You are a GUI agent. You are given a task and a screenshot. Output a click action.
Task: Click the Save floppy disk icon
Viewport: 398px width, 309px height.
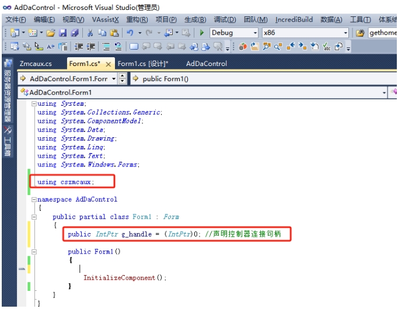[x=62, y=33]
